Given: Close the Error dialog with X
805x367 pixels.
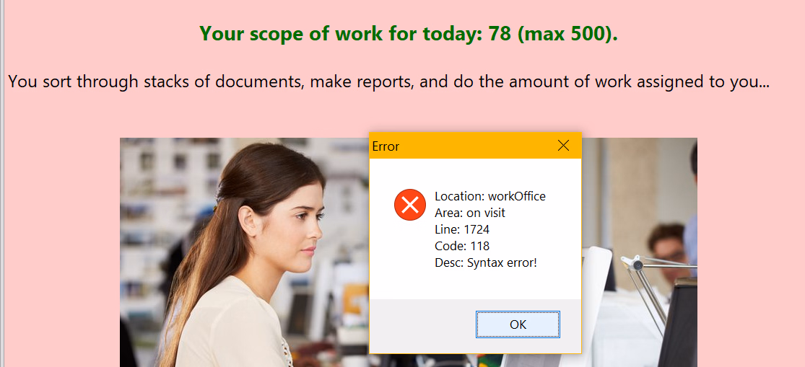Looking at the screenshot, I should 563,146.
